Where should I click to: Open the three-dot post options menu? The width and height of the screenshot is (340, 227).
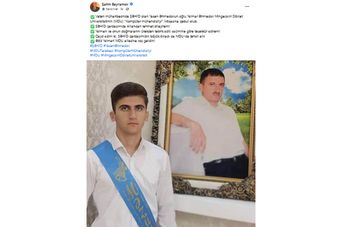247,6
